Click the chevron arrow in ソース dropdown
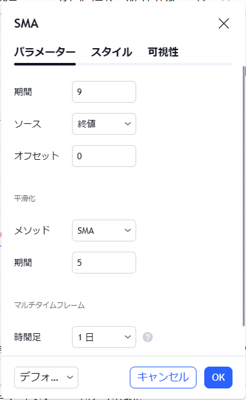The image size is (246, 400). (128, 124)
